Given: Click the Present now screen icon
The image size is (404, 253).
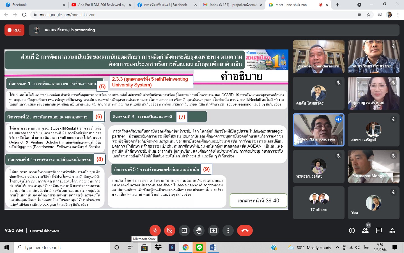Looking at the screenshot, I should tap(214, 231).
